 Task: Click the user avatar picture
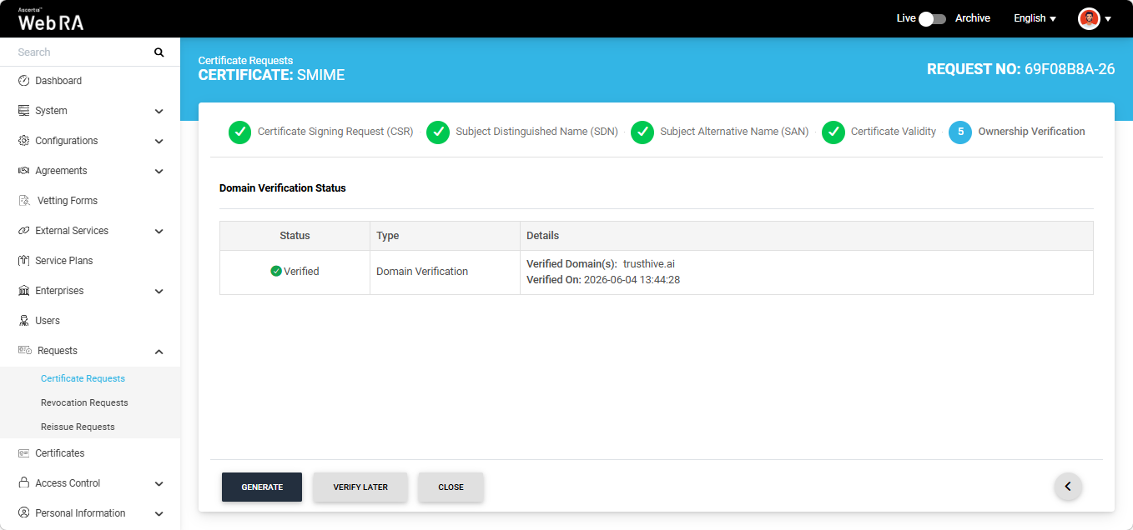point(1089,18)
